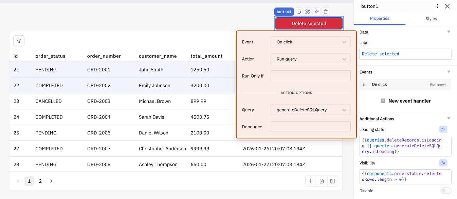Click the red Delete selected button
The width and height of the screenshot is (457, 199).
pos(309,23)
